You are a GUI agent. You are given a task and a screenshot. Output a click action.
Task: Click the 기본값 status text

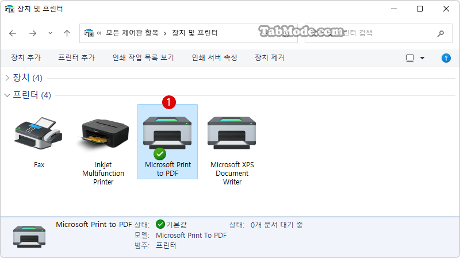[177, 225]
